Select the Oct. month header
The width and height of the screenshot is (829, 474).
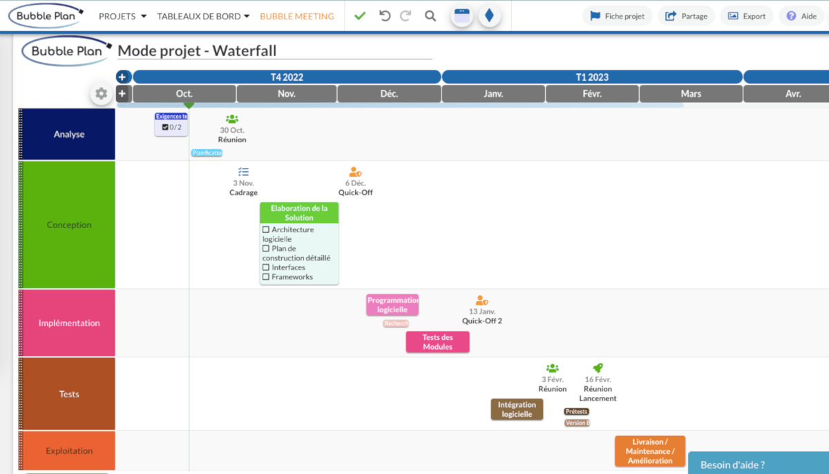[184, 94]
